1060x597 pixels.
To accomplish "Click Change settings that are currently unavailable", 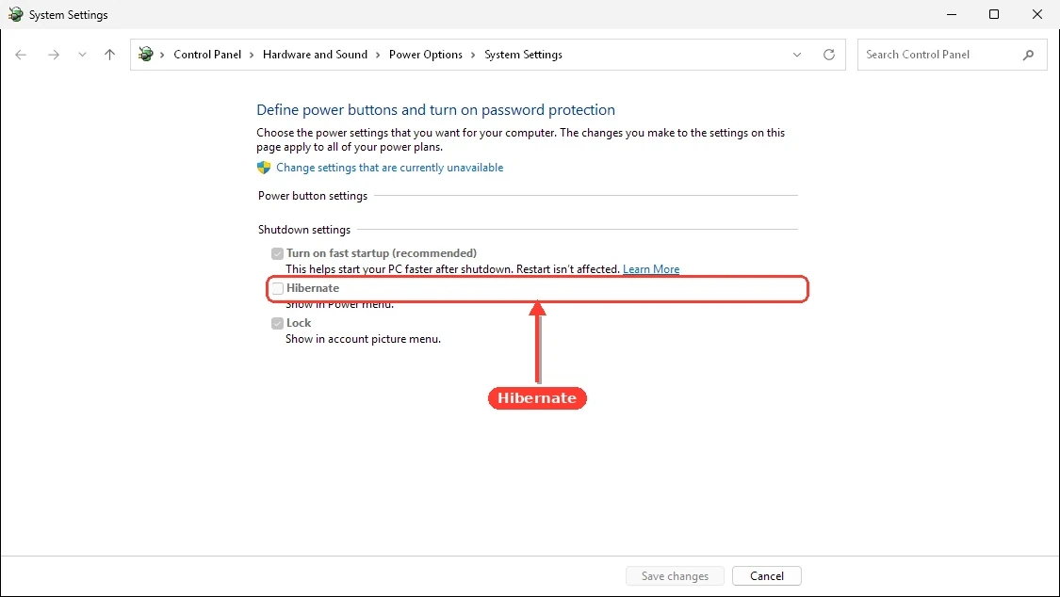I will pyautogui.click(x=389, y=168).
